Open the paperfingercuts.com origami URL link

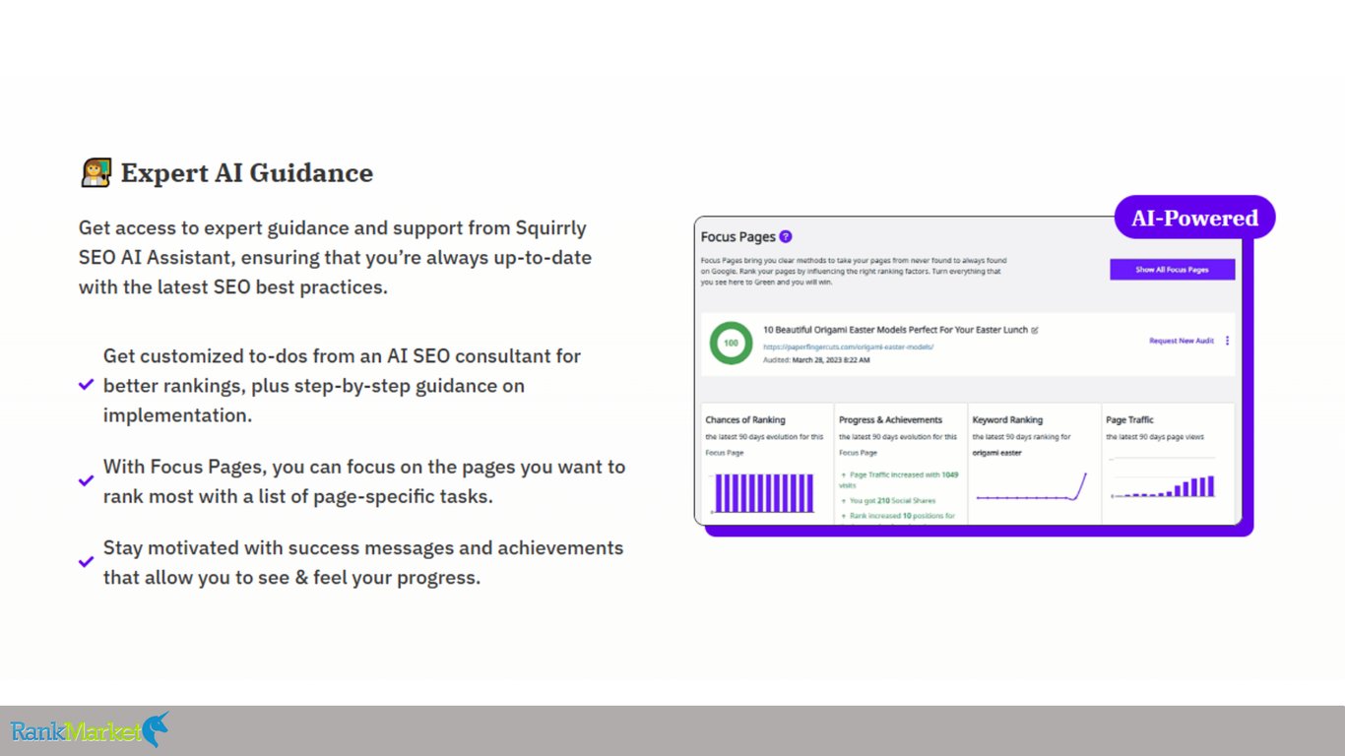click(848, 346)
